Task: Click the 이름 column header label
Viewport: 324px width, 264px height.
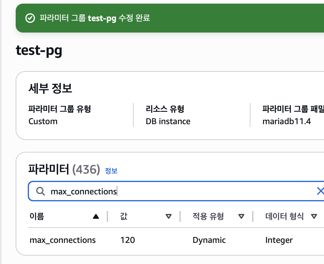Action: (37, 216)
